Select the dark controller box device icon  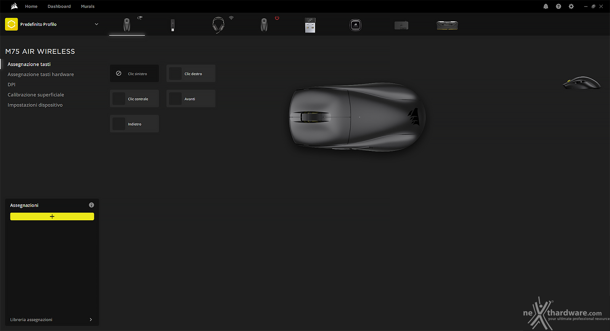point(401,26)
